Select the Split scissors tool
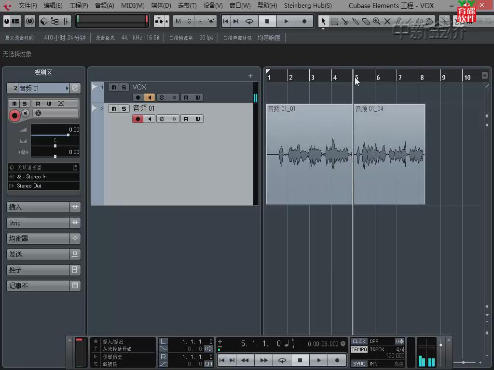Image resolution: width=494 pixels, height=370 pixels. (x=345, y=21)
